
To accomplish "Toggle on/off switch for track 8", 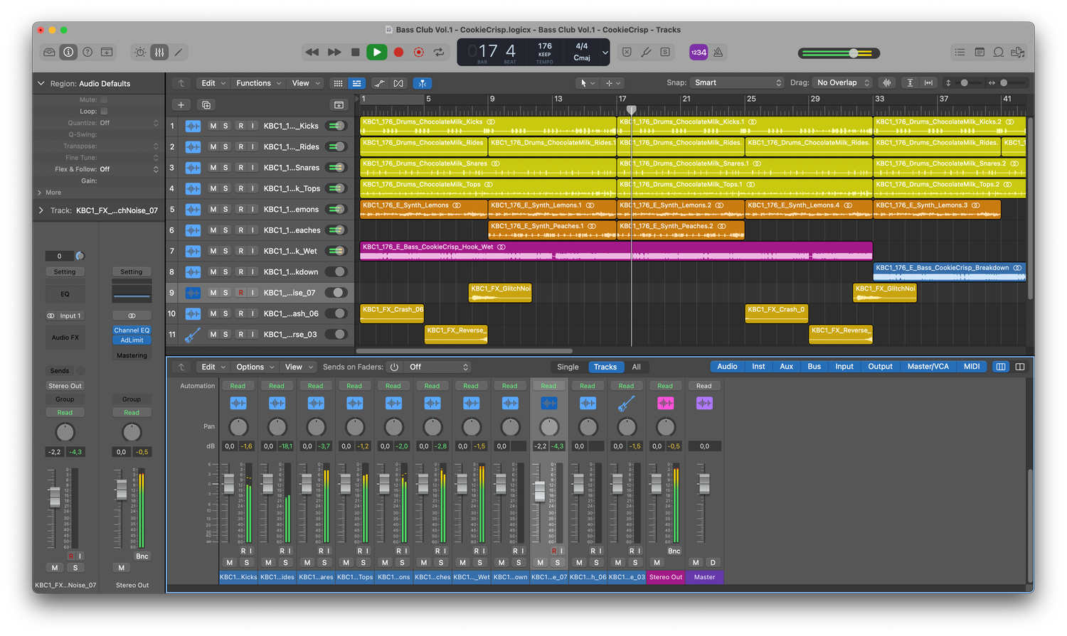I will 336,271.
